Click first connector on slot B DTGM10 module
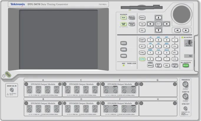201x121 pixels. 29,110
